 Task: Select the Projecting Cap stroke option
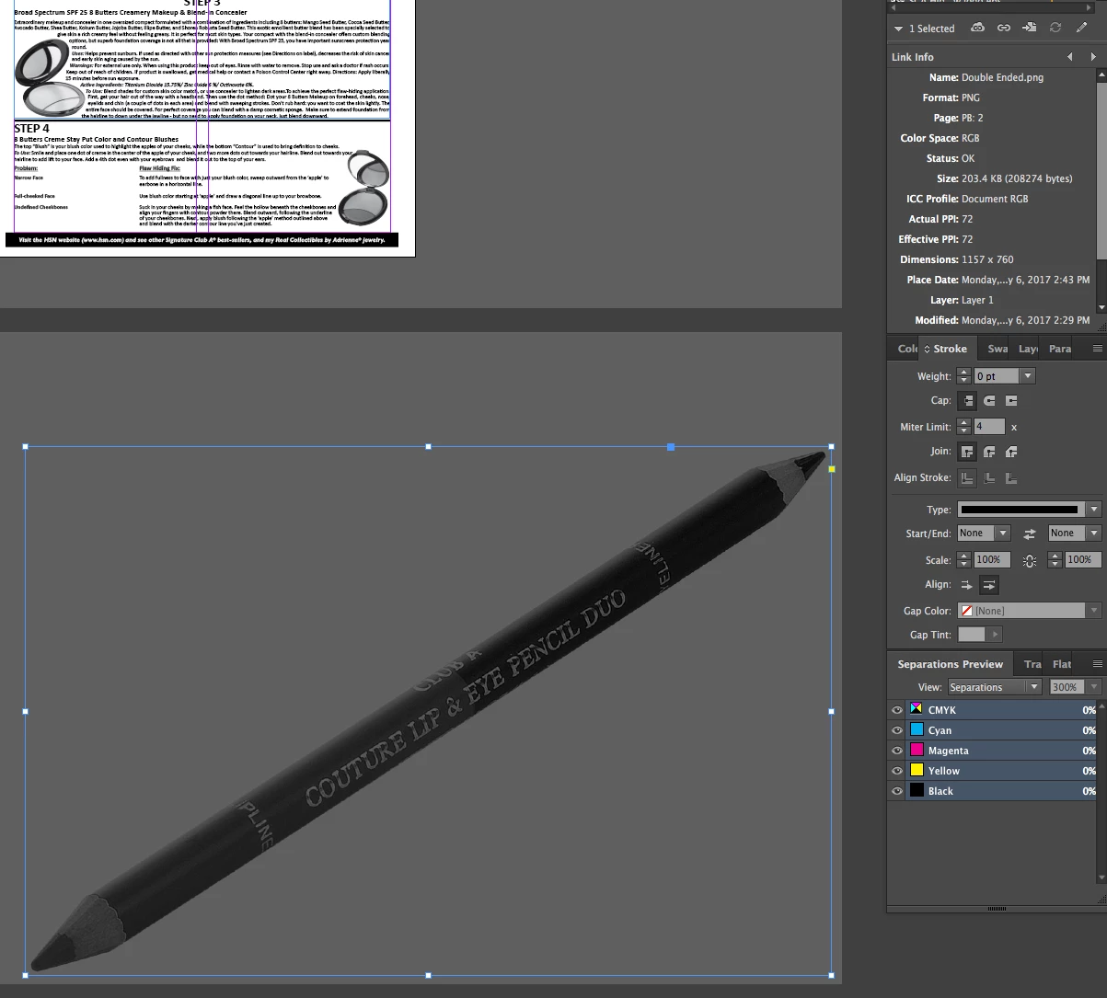1011,401
